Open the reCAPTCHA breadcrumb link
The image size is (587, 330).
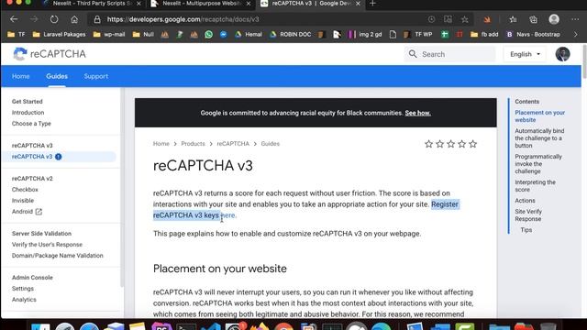[233, 144]
